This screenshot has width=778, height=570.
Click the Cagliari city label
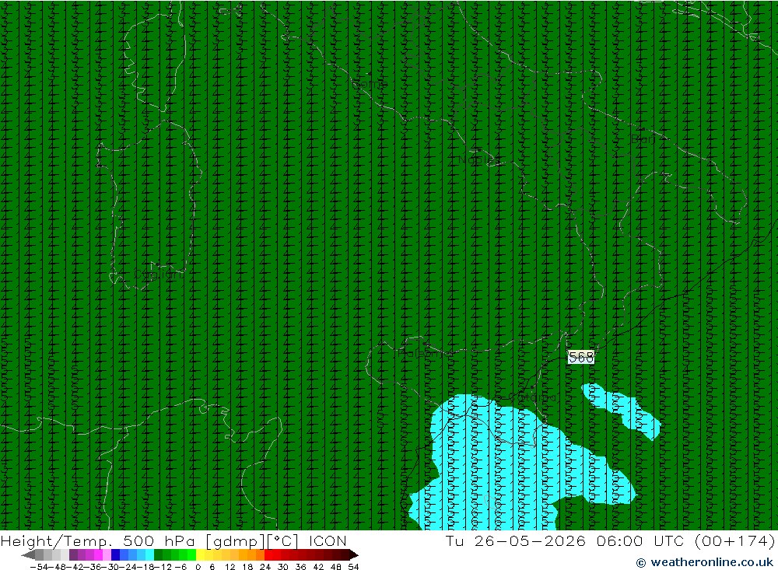(158, 275)
